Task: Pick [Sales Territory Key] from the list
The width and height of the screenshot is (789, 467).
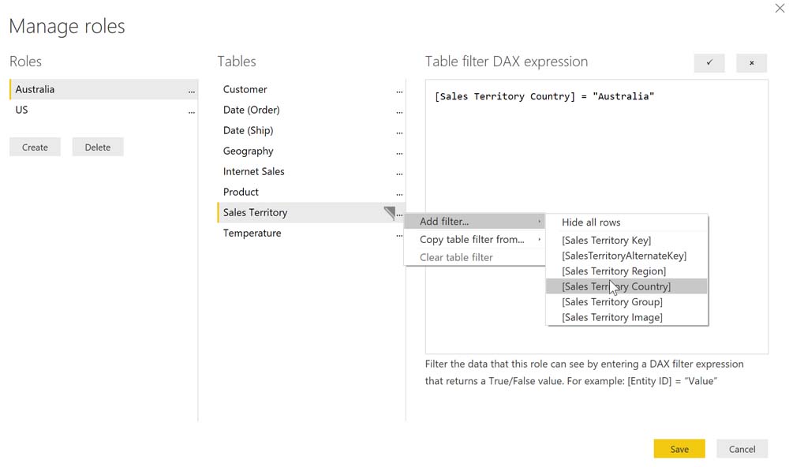Action: tap(607, 241)
